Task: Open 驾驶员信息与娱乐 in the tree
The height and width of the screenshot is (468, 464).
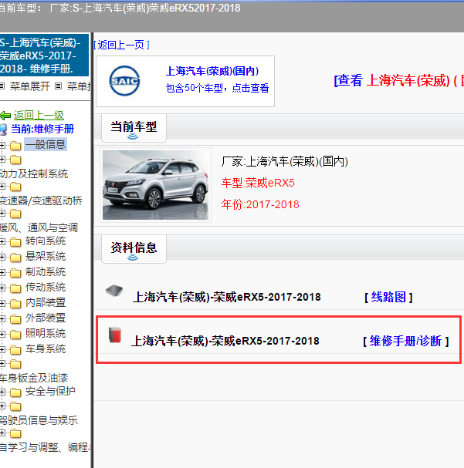Action: [x=39, y=420]
